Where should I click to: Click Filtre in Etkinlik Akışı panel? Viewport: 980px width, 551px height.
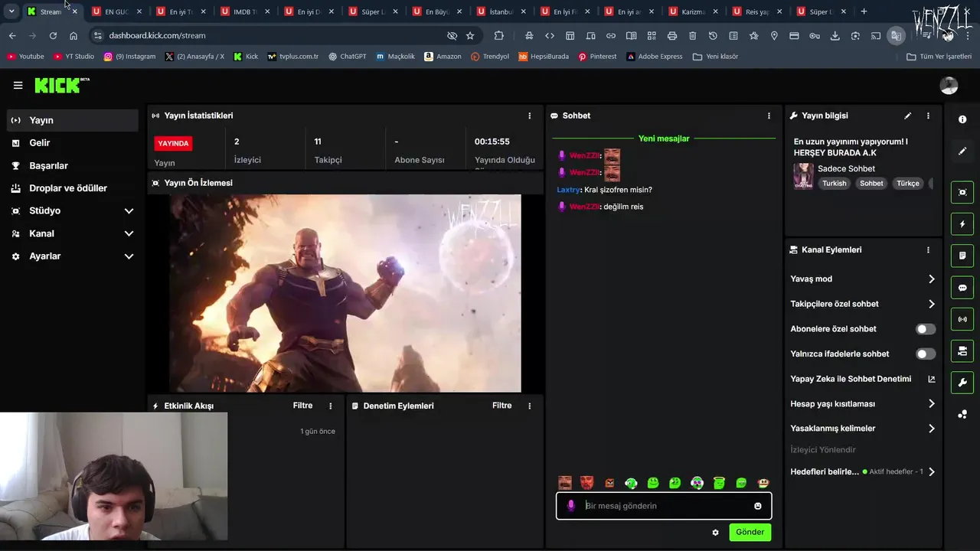pyautogui.click(x=302, y=406)
